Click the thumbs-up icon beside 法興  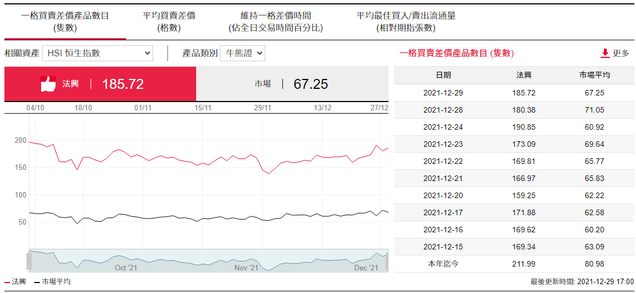tap(49, 84)
